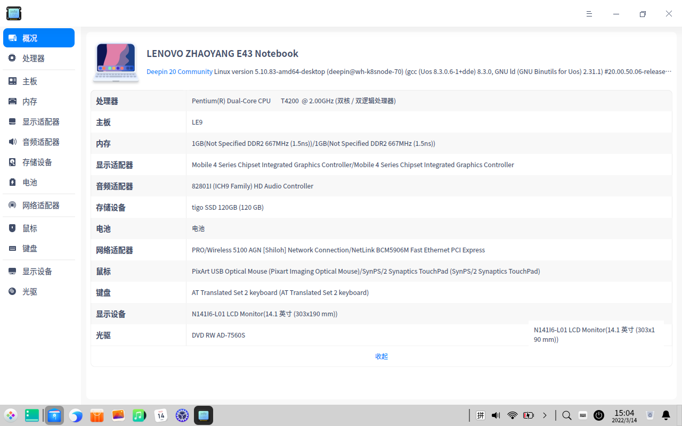Click the N141I6-L01 LCD Monitor value in table
Image resolution: width=682 pixels, height=426 pixels.
pos(264,314)
